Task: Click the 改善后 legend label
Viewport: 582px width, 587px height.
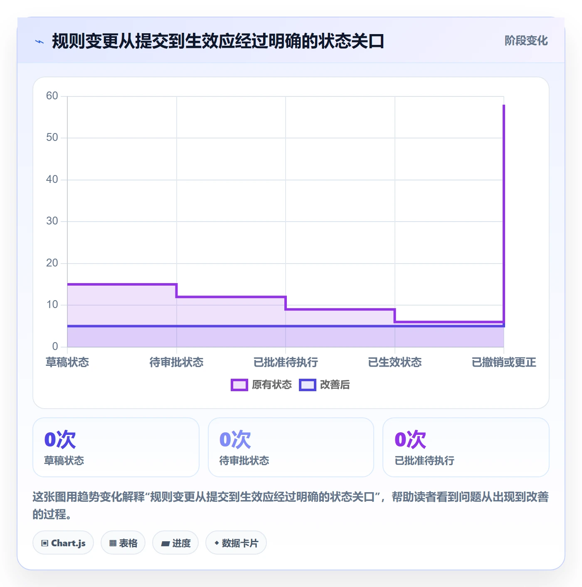Action: coord(335,385)
